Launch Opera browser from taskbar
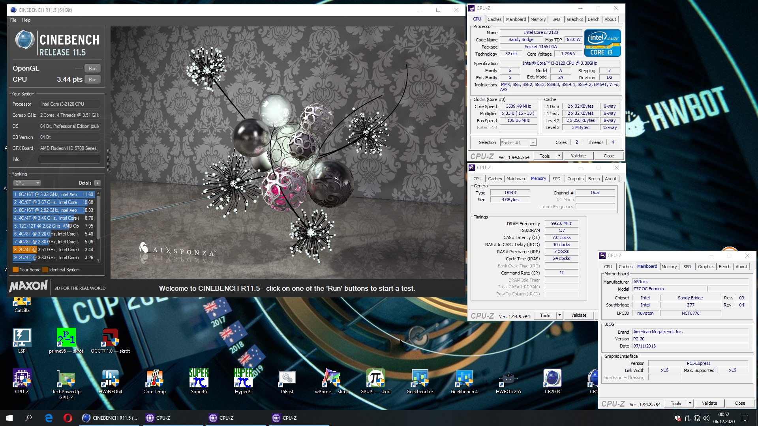Viewport: 758px width, 426px height. click(x=68, y=418)
